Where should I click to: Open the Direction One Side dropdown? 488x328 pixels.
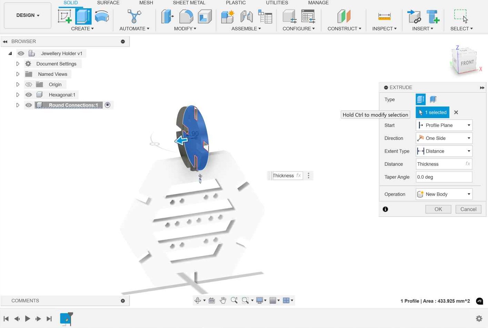click(x=444, y=138)
